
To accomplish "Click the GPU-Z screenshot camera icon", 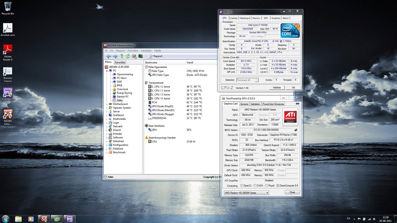I will pos(297,104).
